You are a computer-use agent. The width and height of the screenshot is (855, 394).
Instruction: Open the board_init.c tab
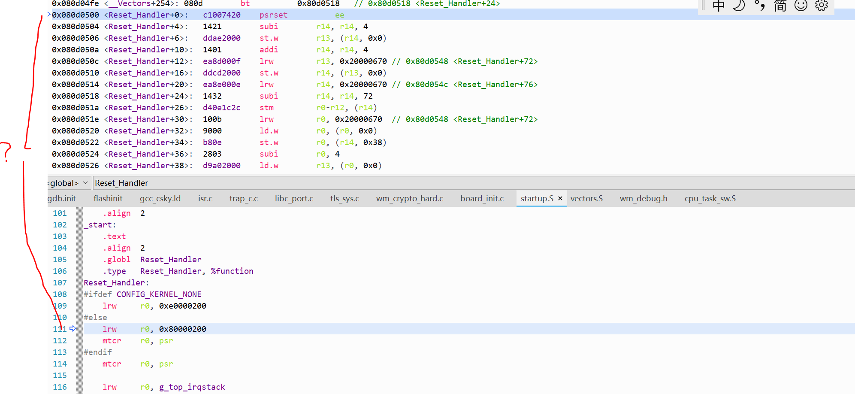(482, 198)
